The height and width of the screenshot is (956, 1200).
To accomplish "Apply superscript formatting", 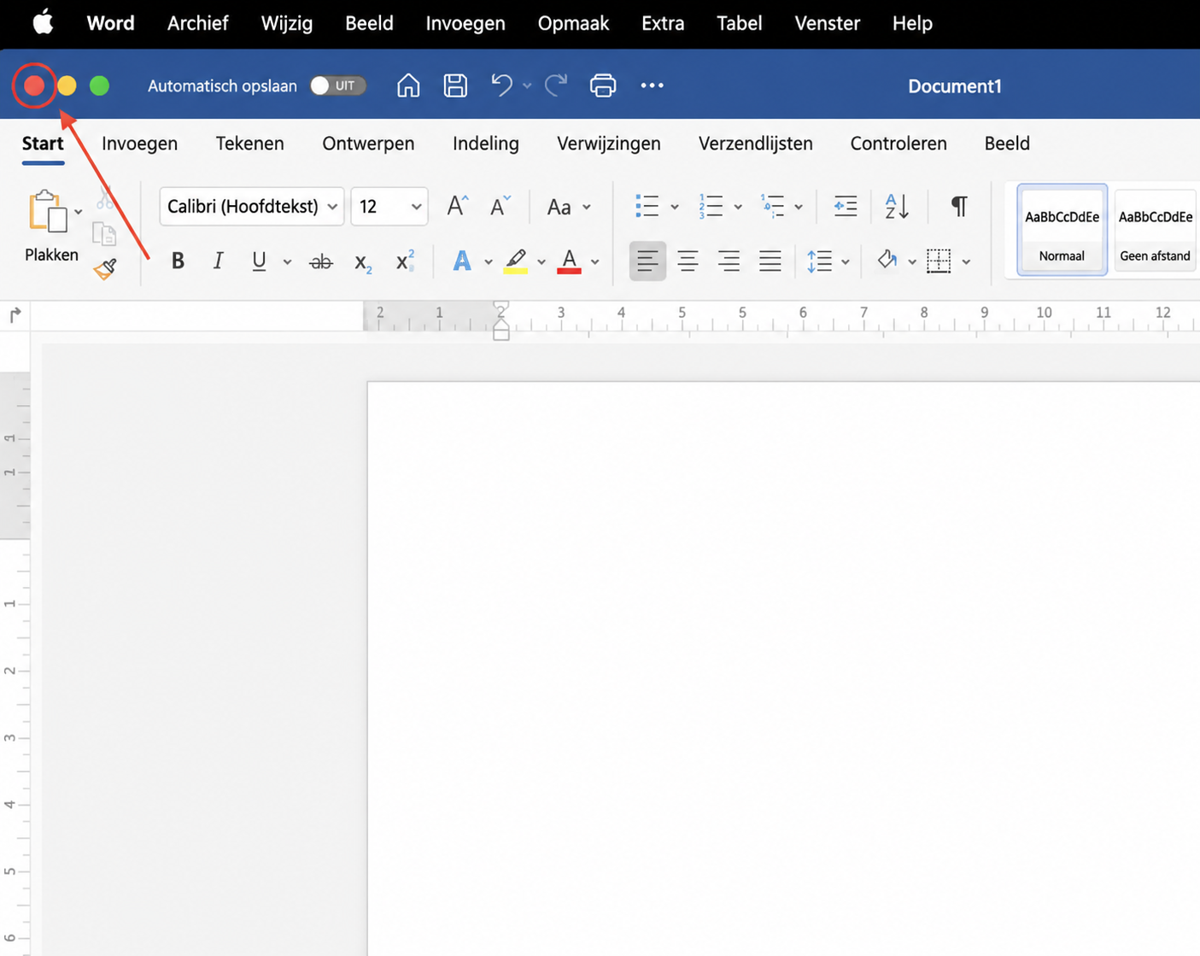I will coord(405,261).
